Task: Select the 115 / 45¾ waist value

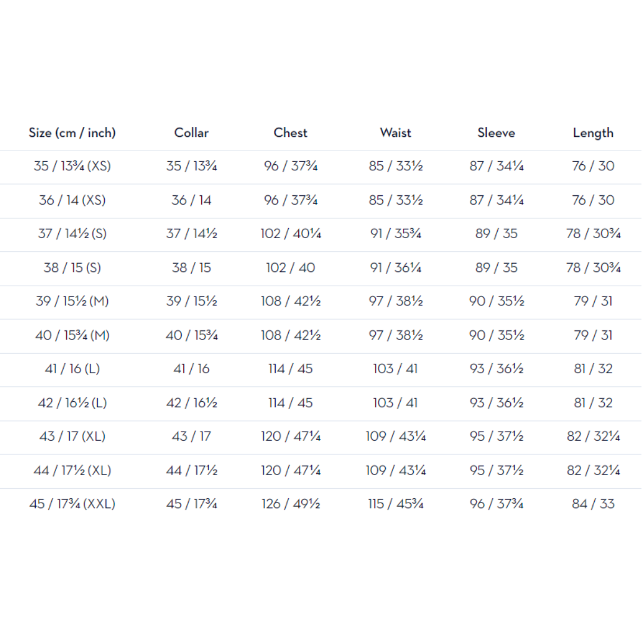Action: pos(396,504)
